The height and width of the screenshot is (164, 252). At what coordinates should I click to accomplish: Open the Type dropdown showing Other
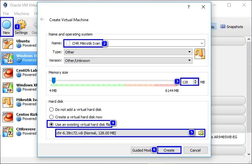(x=128, y=52)
